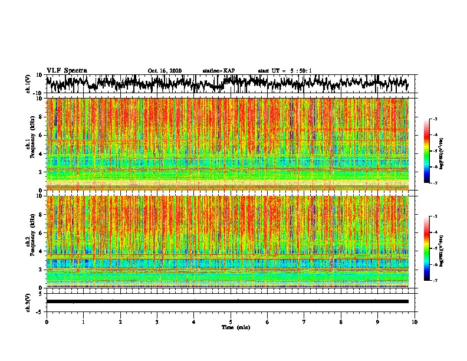Click the "station=KAP" header label
Screen dimensions: 467x361
pyautogui.click(x=219, y=71)
